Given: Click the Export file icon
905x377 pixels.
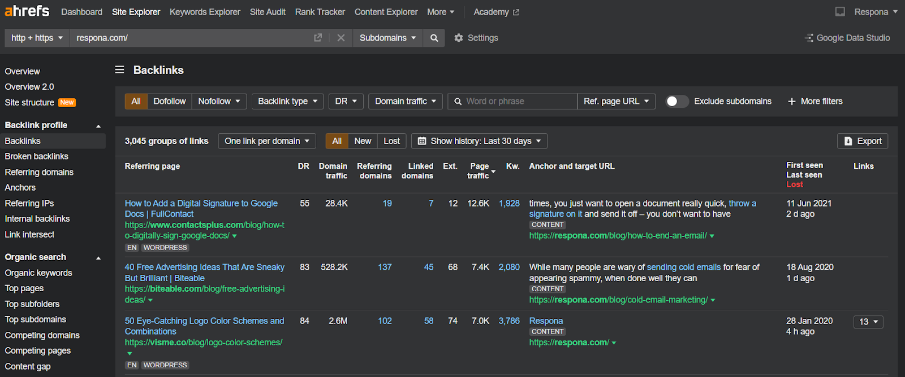Looking at the screenshot, I should pos(848,141).
